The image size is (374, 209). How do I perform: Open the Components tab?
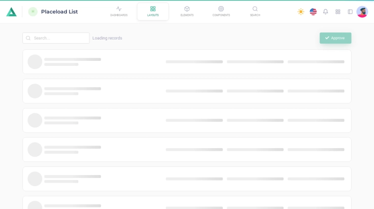(221, 11)
